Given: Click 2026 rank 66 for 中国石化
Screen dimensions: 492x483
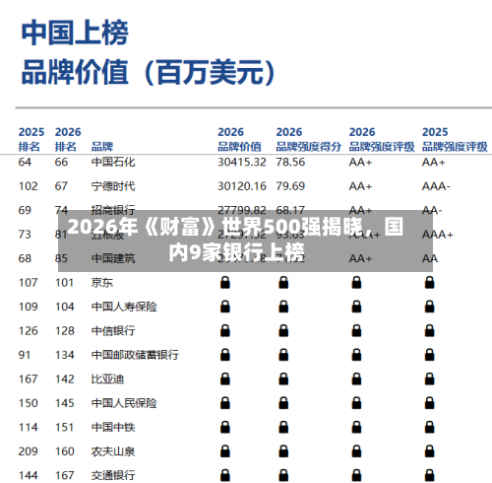Looking at the screenshot, I should (x=61, y=162).
